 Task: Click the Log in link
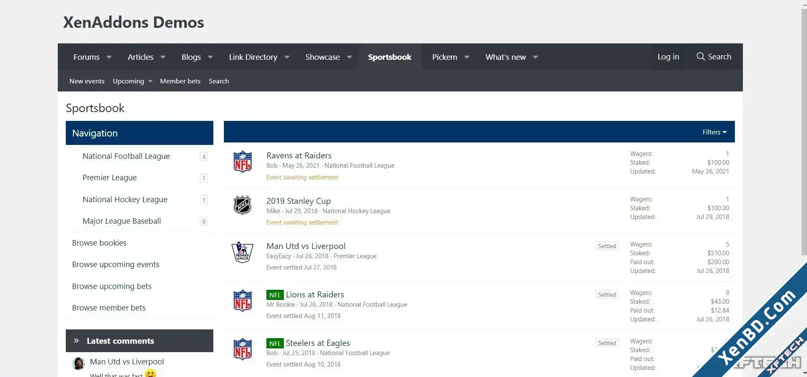click(x=668, y=56)
